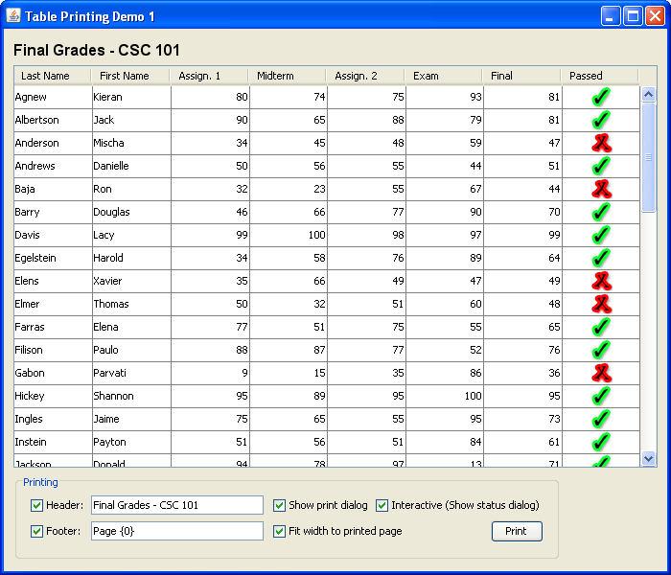Click the Midterm column header
Image resolution: width=671 pixels, height=575 pixels.
288,76
